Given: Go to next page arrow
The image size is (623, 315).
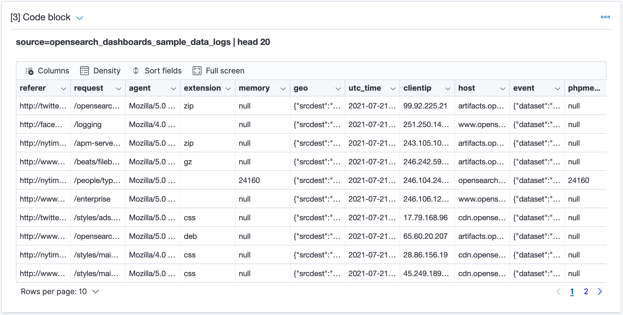Looking at the screenshot, I should coord(600,291).
